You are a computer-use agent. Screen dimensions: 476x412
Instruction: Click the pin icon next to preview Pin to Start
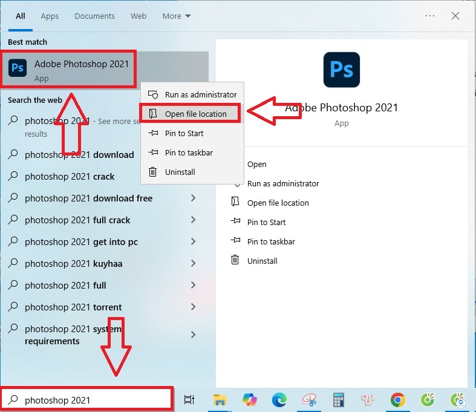(x=235, y=221)
